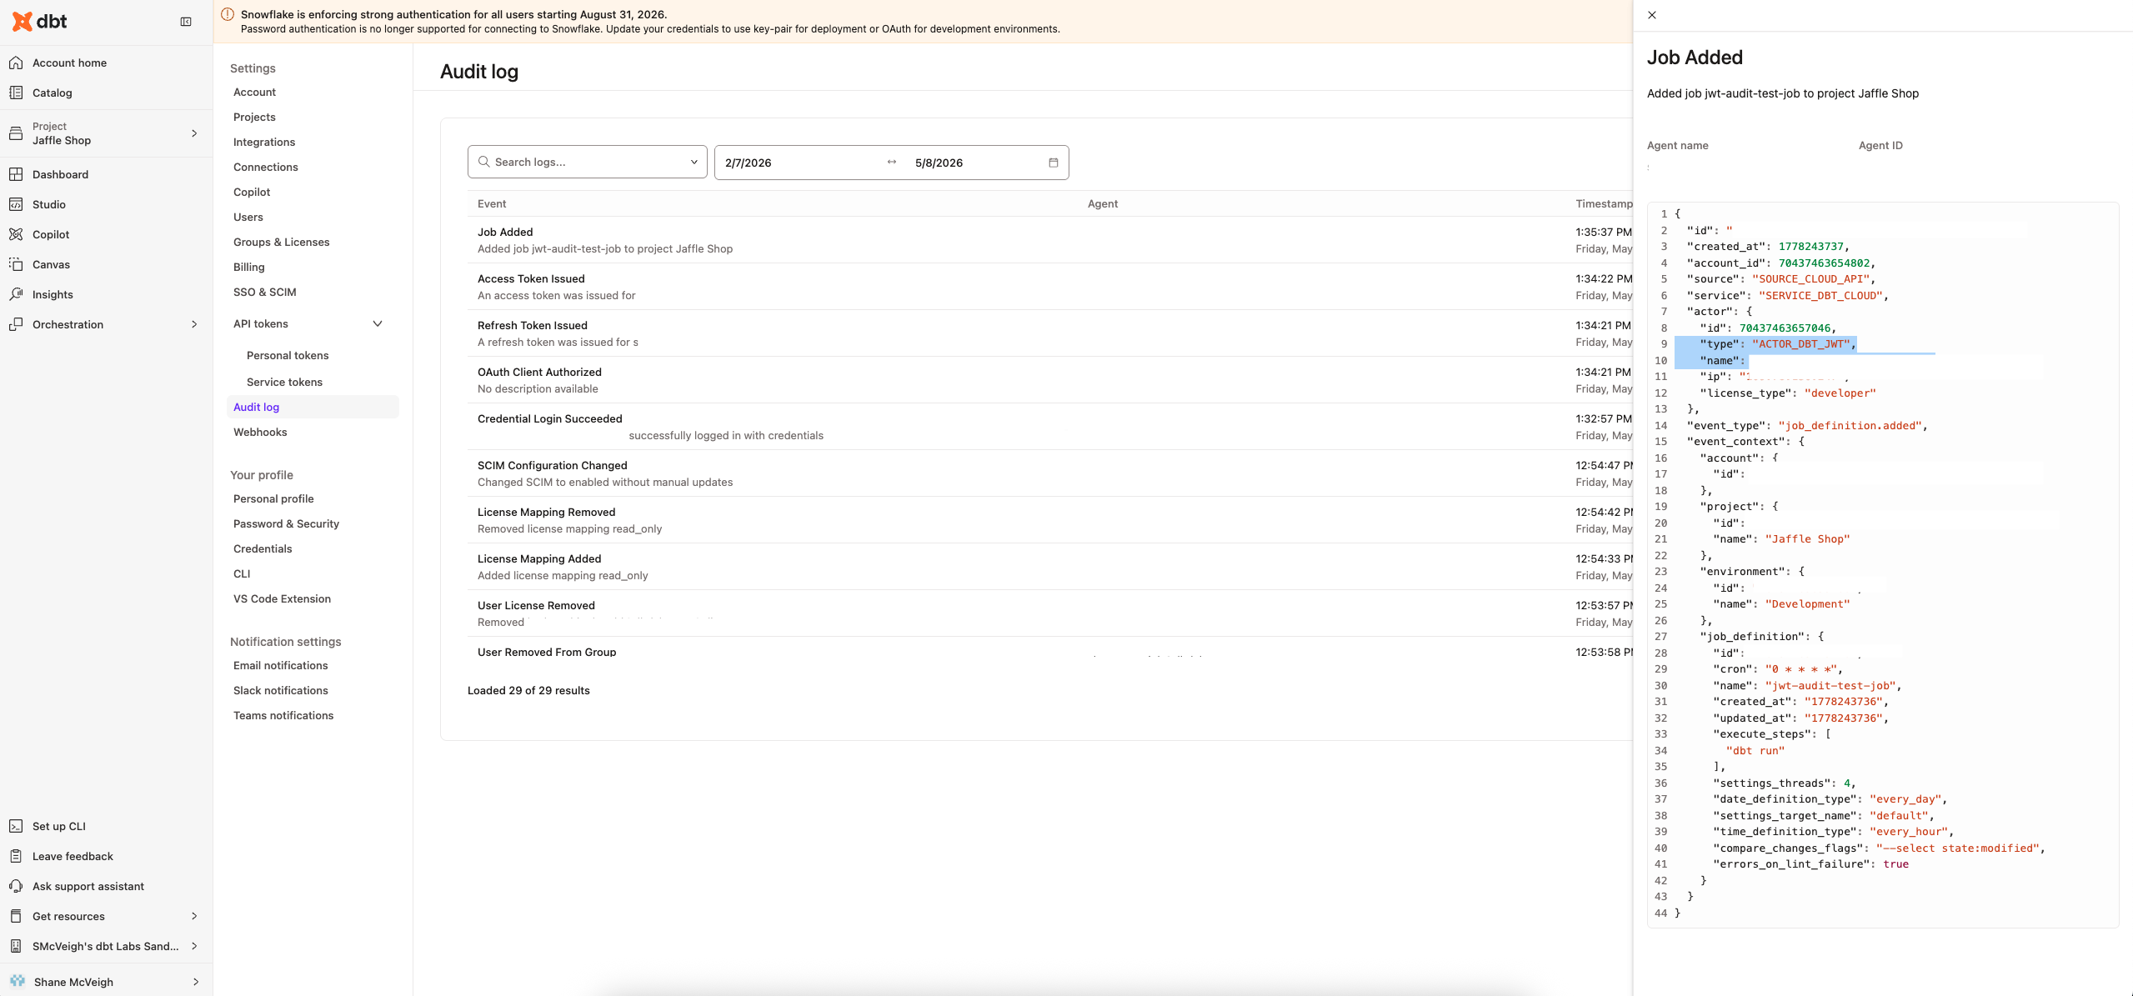Open Billing settings
2133x996 pixels.
click(x=249, y=267)
